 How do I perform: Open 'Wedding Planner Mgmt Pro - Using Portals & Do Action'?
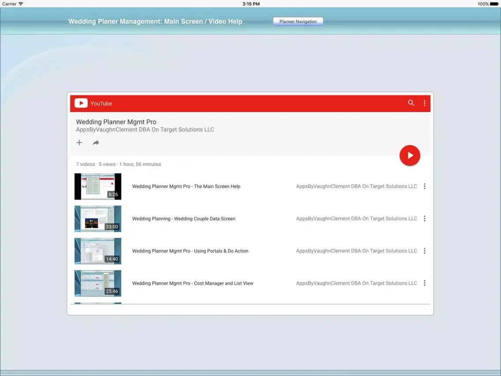tap(190, 251)
